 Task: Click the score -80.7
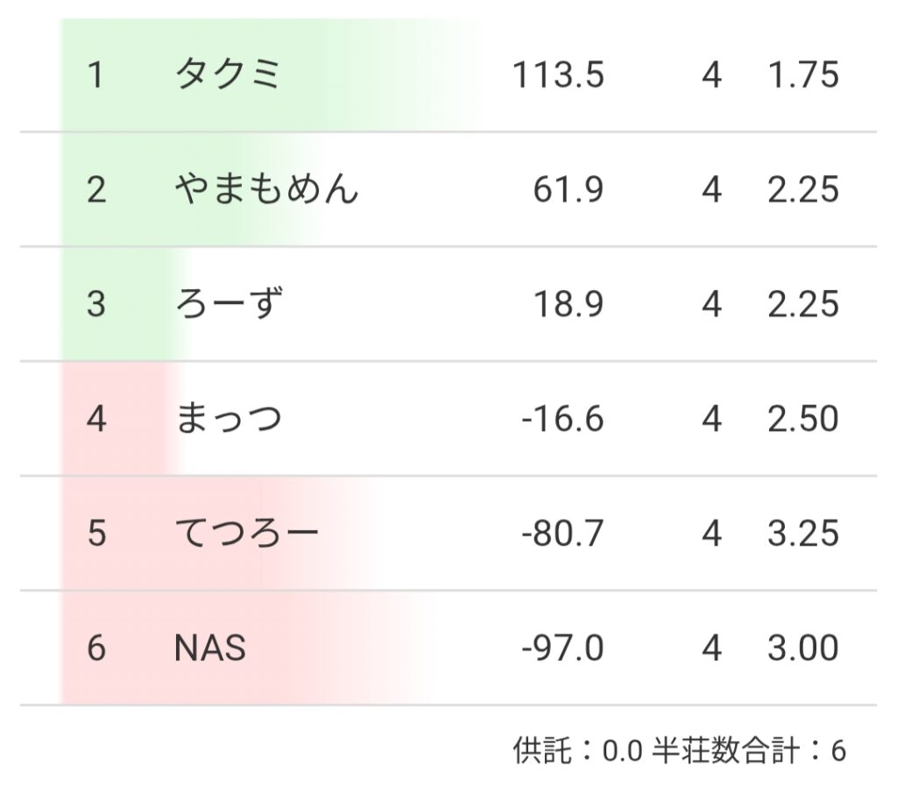click(x=562, y=533)
